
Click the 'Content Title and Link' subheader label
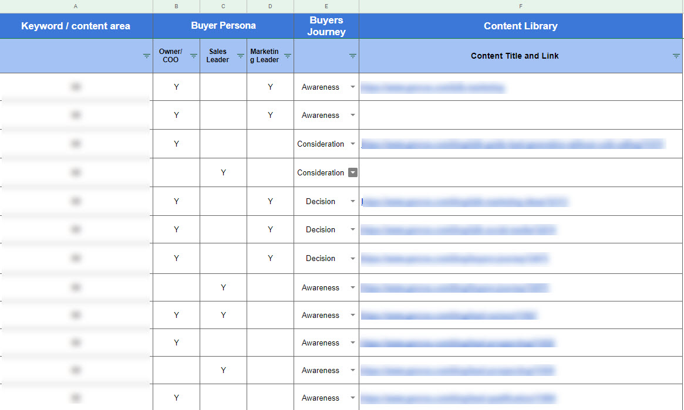coord(515,56)
